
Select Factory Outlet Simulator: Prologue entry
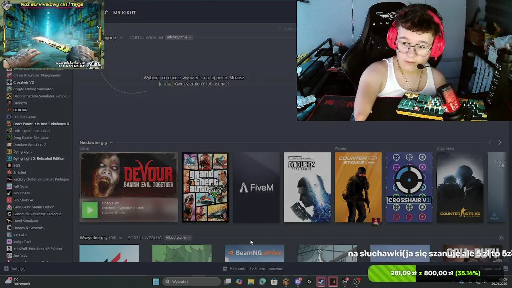(41, 179)
